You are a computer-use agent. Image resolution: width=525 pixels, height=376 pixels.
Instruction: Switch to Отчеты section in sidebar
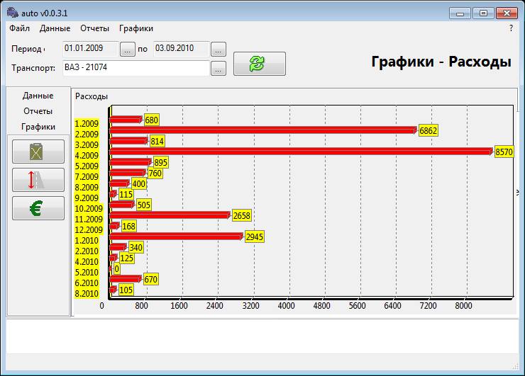[38, 111]
